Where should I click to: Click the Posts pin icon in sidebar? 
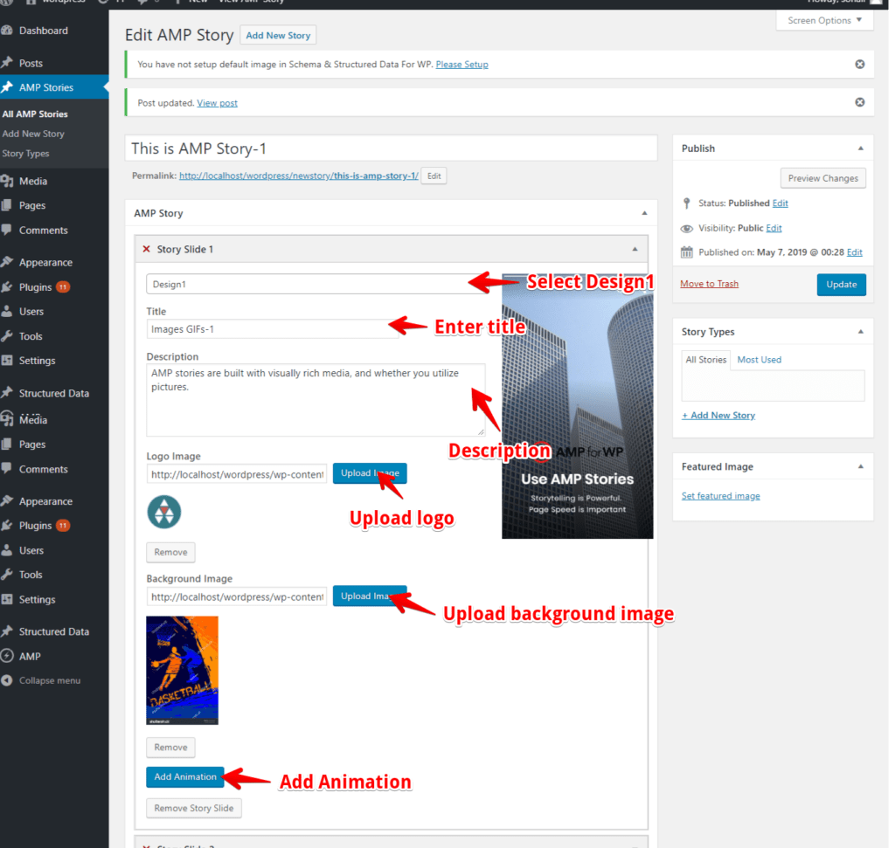7,63
